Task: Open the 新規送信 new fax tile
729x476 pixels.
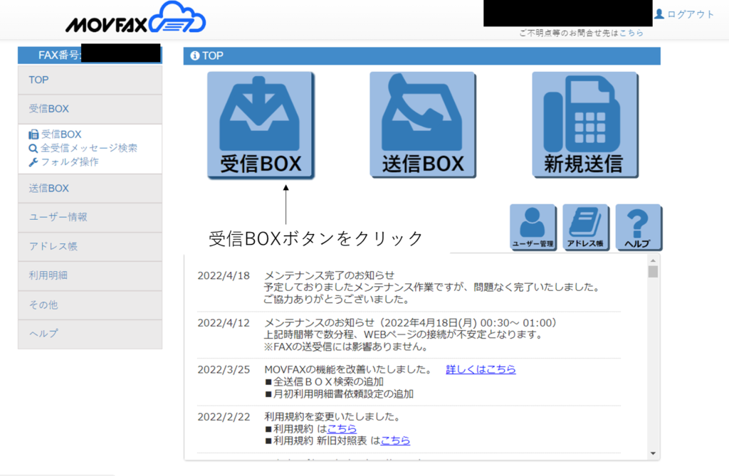Action: click(x=585, y=125)
